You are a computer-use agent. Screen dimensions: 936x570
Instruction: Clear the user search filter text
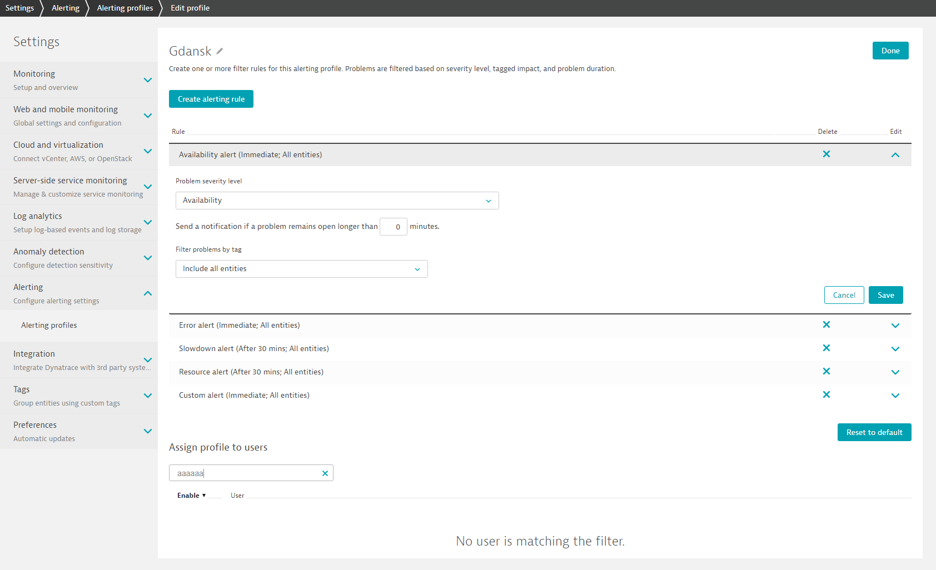[x=325, y=473]
